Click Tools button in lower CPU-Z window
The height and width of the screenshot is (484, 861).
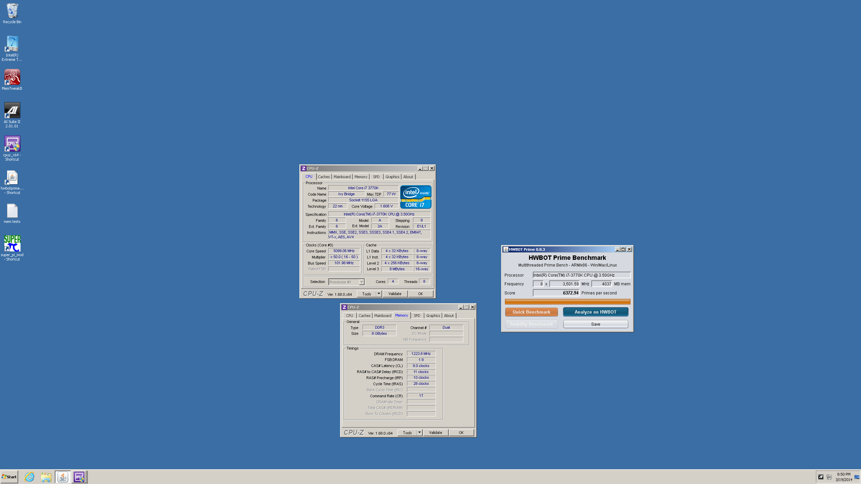coord(408,433)
